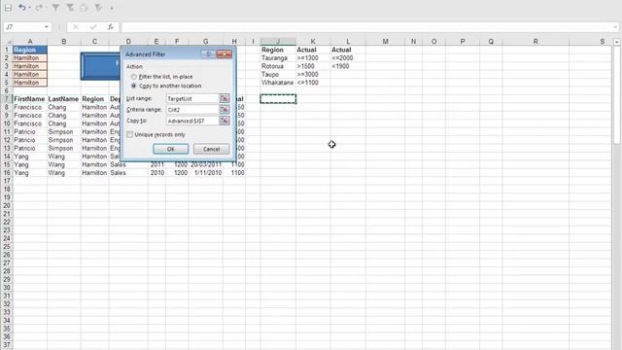622x350 pixels.
Task: Click the Cancel X icon in formula bar
Action: (x=76, y=27)
